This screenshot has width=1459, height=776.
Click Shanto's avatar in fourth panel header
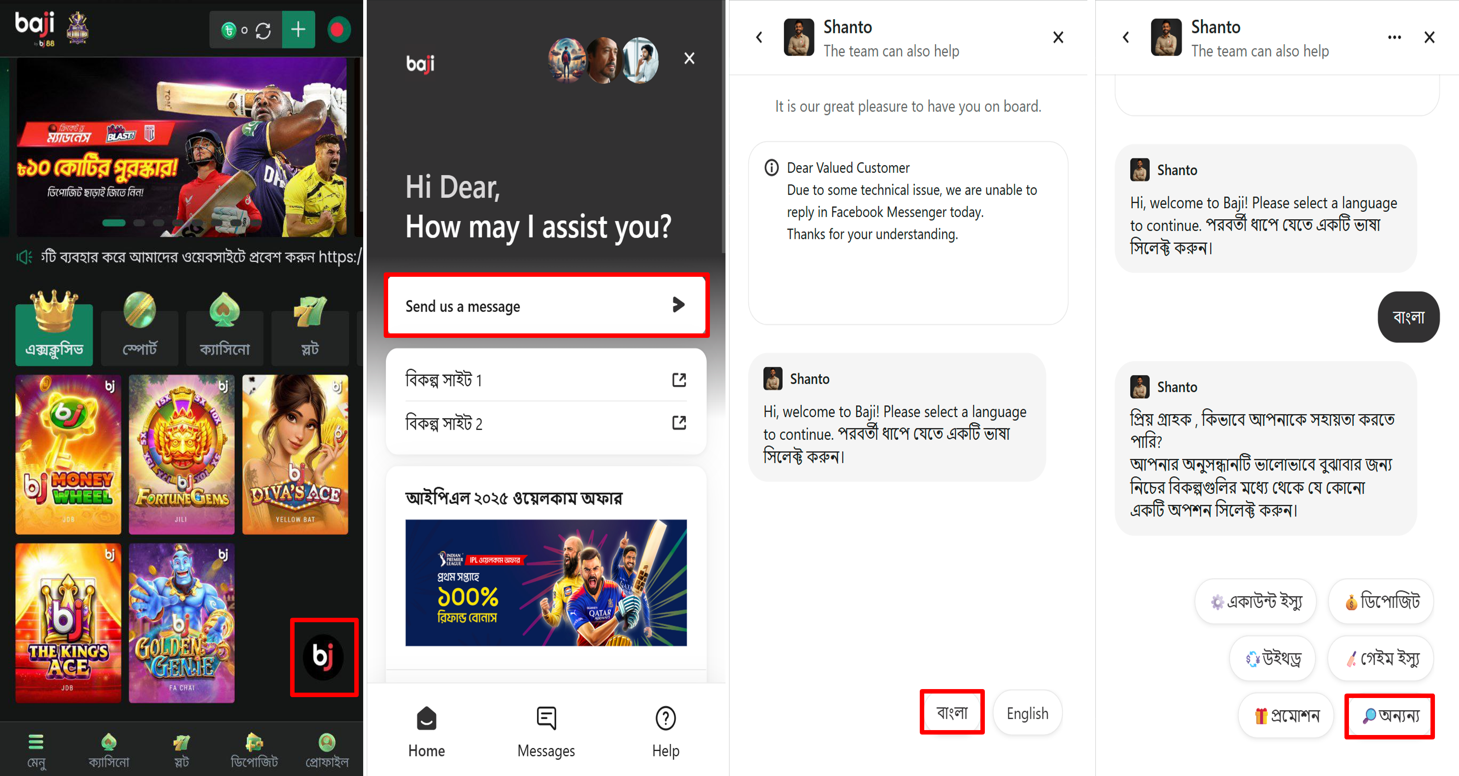(1166, 37)
